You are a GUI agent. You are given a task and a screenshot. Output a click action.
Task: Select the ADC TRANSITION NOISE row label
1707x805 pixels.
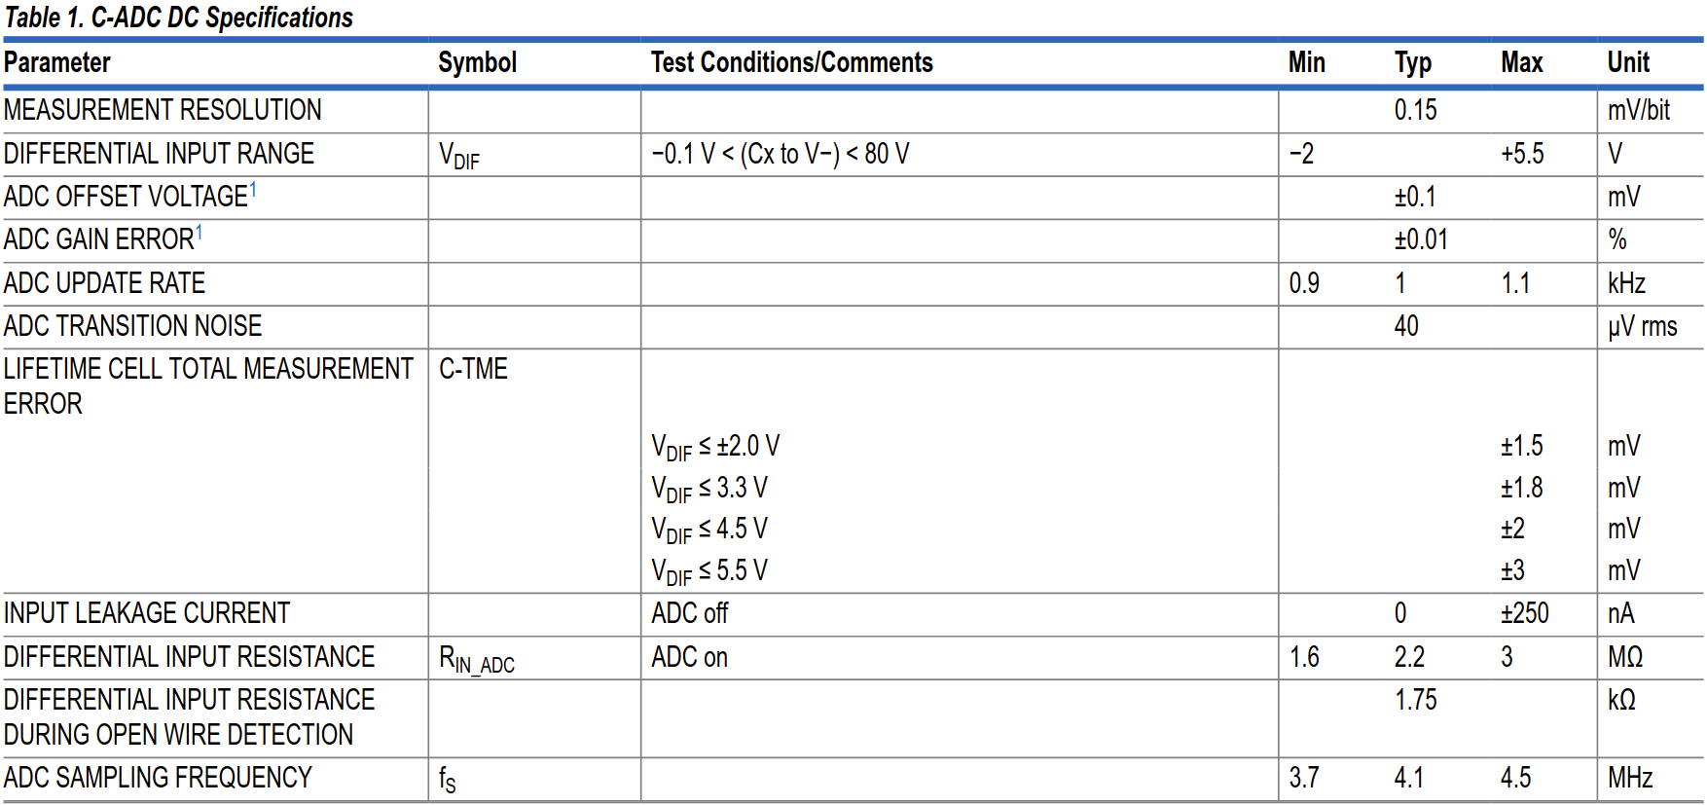(132, 326)
